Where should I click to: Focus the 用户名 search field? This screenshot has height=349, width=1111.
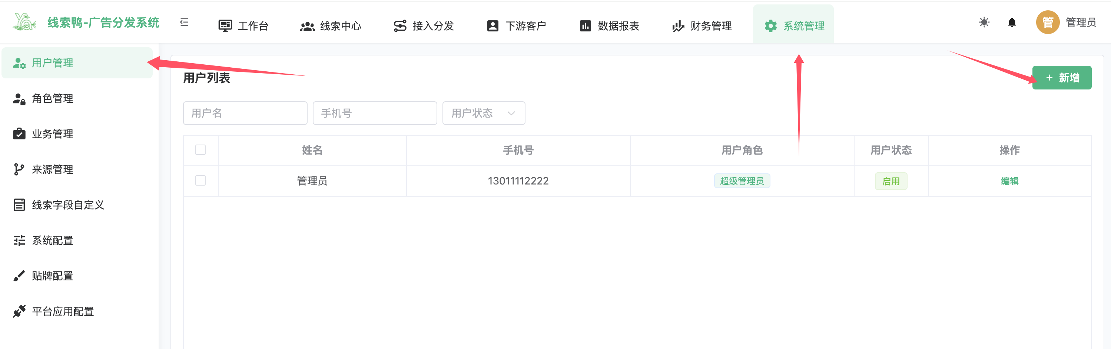click(245, 113)
